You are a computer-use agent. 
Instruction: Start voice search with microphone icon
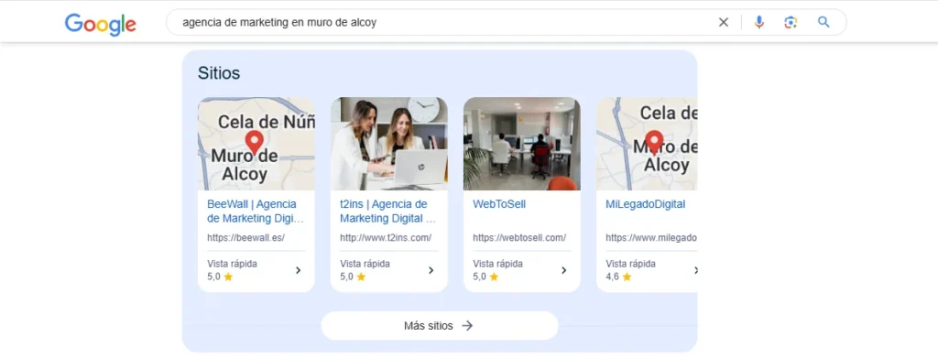(758, 22)
